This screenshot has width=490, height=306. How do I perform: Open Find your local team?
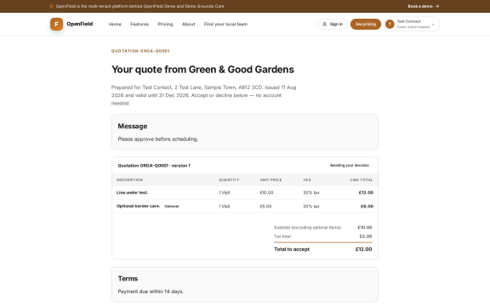tap(225, 24)
